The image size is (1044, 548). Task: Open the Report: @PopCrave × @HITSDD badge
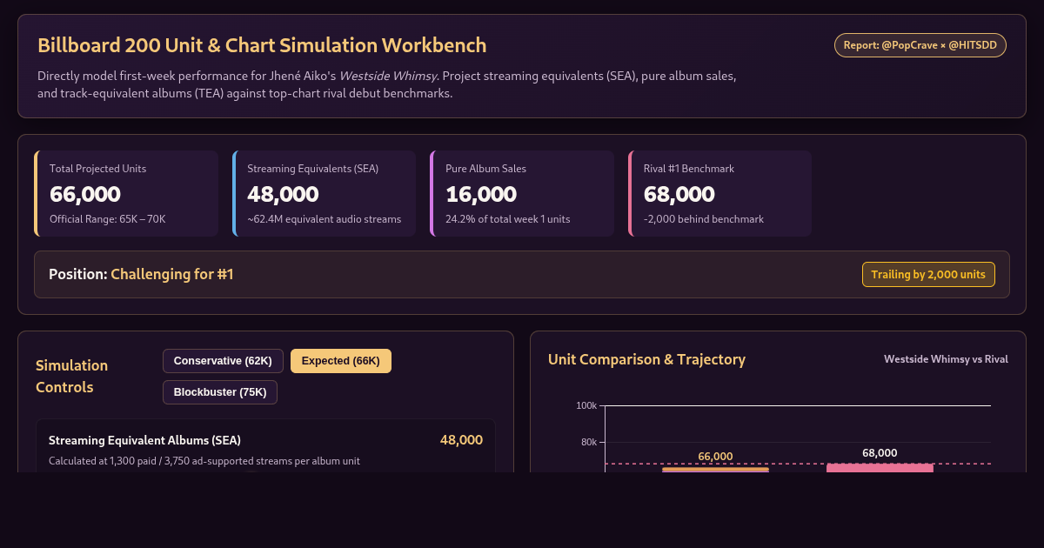click(920, 45)
